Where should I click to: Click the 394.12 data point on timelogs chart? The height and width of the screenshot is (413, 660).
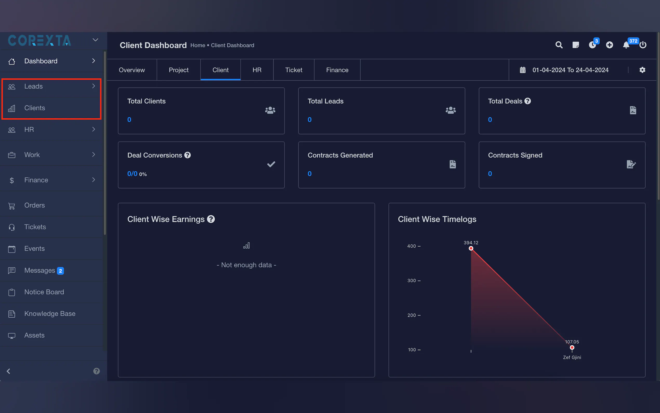point(471,248)
